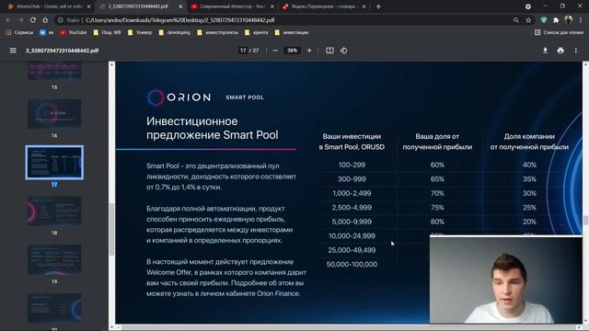Screen dimensions: 589x331
Task: Open the browser home page
Action: [x=45, y=20]
